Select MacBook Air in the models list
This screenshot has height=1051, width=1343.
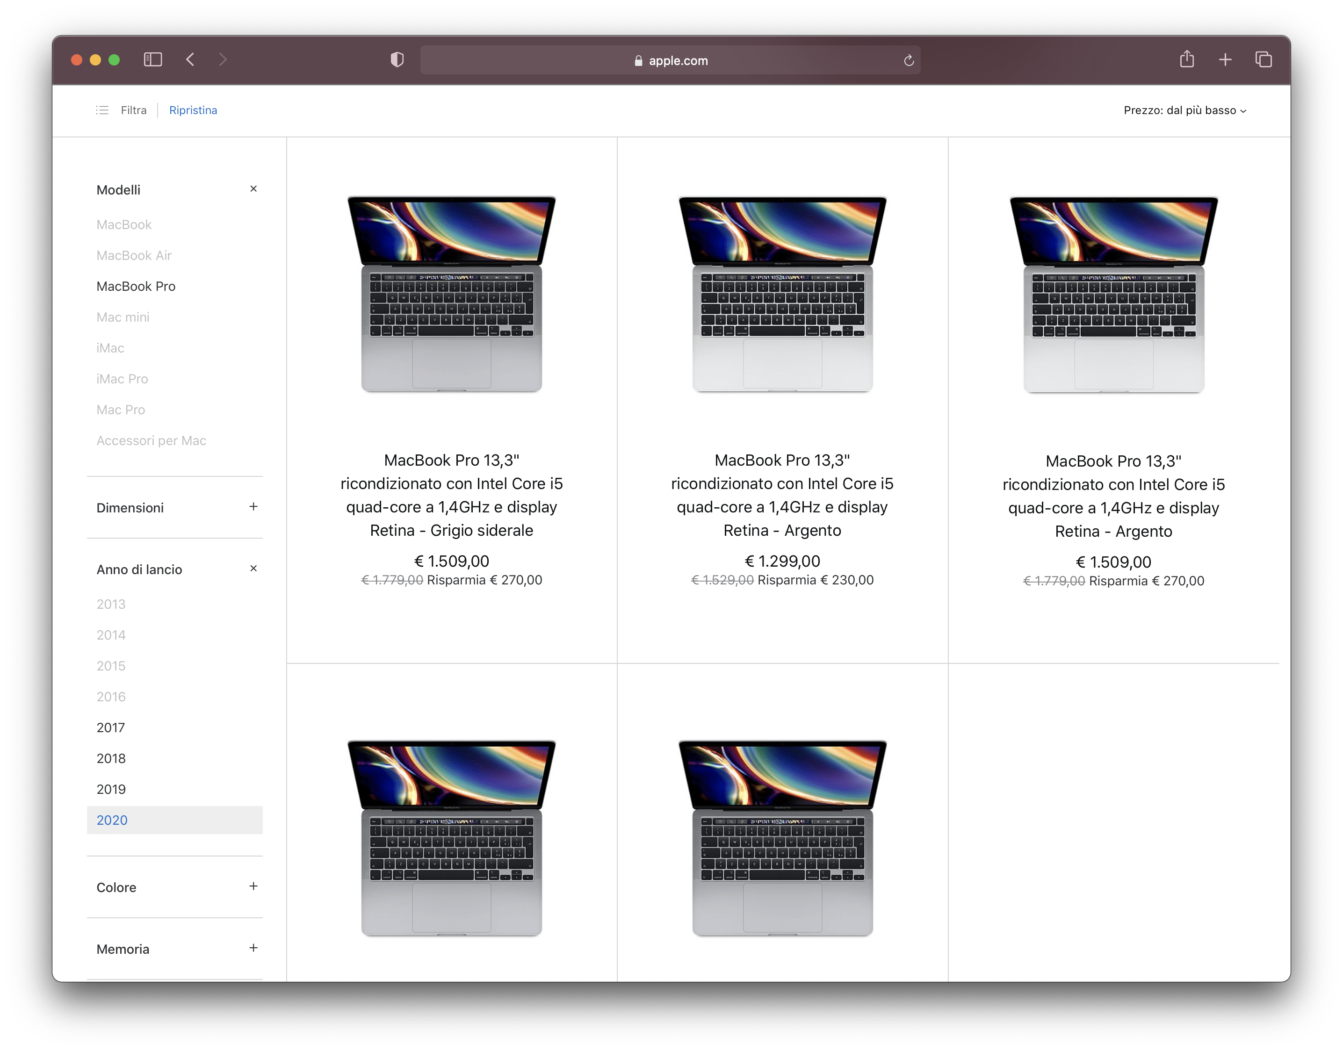click(134, 255)
